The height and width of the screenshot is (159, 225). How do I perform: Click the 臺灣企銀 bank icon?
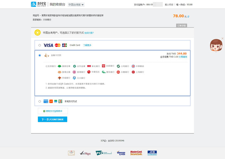point(59,72)
